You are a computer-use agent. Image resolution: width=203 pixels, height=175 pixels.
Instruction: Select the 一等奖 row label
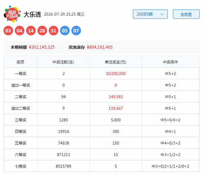click(x=21, y=74)
